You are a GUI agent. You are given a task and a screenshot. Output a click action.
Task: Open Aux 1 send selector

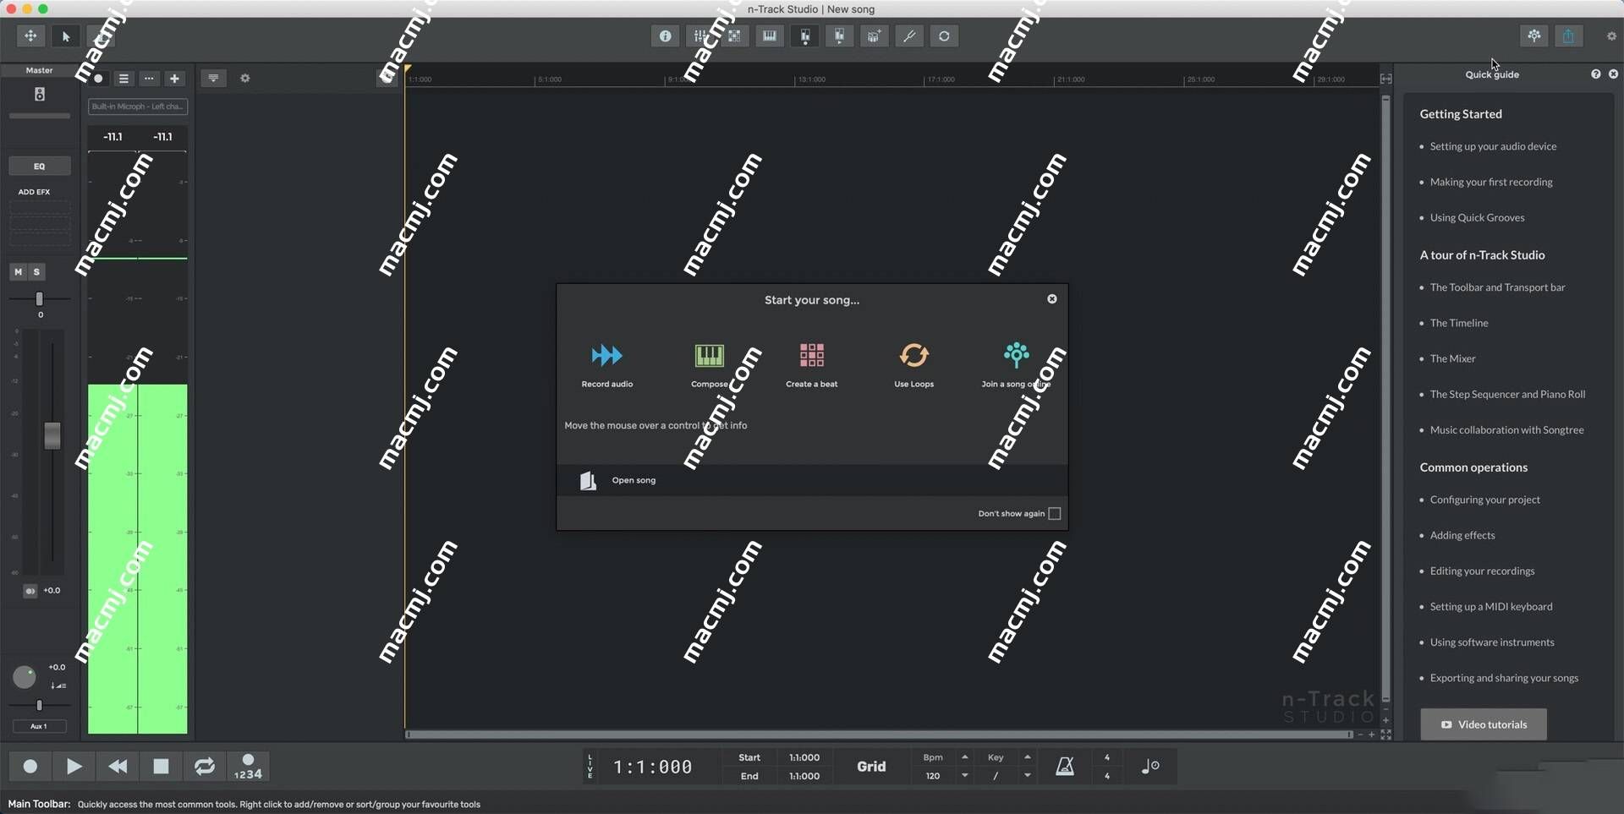tap(39, 726)
